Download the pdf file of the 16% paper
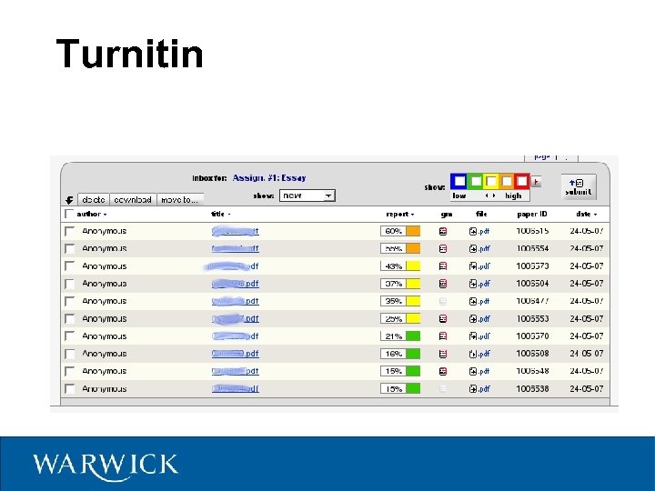 tap(479, 354)
